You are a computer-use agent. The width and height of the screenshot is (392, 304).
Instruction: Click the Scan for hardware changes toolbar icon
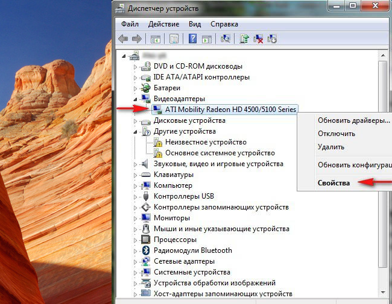(x=226, y=39)
